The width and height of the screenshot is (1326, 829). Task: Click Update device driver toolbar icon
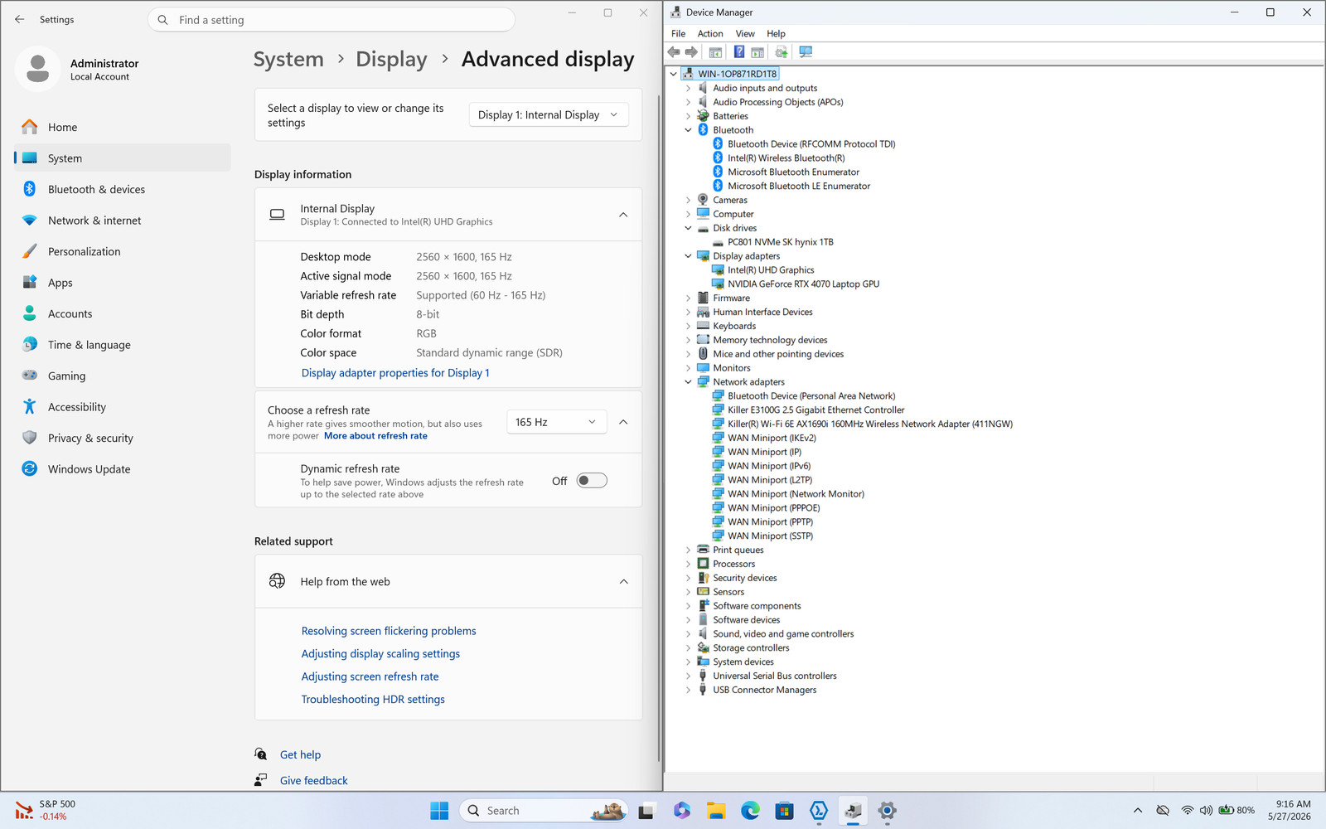781,52
